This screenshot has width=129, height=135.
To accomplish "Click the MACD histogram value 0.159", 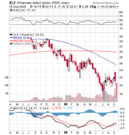I will (68, 108).
